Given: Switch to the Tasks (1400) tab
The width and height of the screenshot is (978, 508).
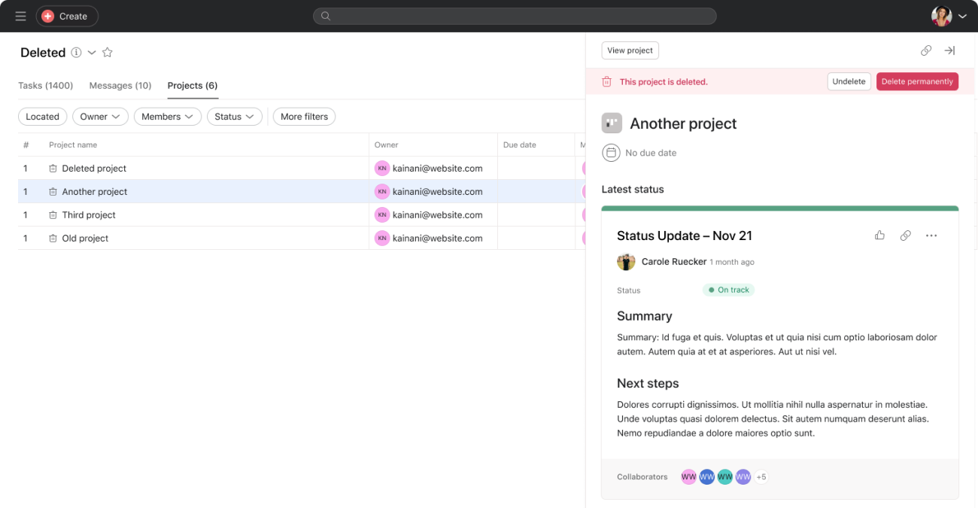Looking at the screenshot, I should (x=45, y=86).
